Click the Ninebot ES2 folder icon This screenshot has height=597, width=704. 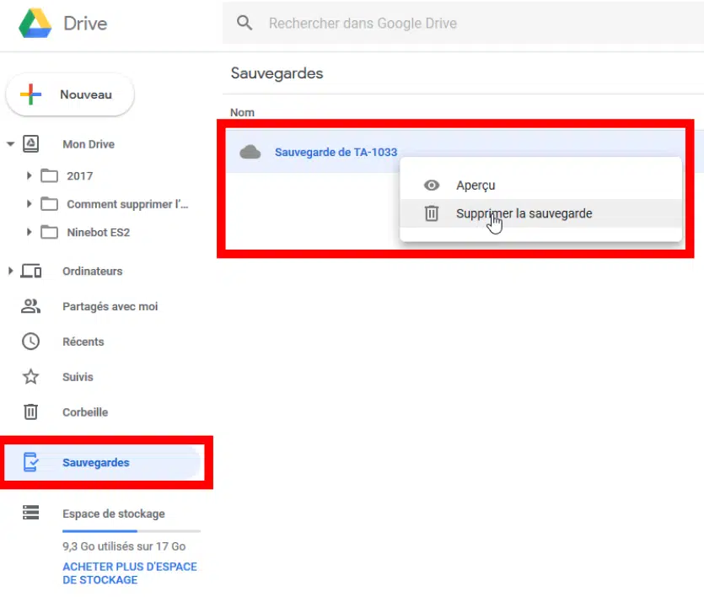pyautogui.click(x=50, y=232)
